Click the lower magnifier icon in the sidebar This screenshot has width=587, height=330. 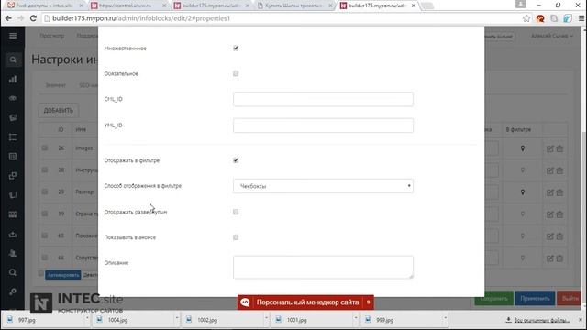pyautogui.click(x=13, y=272)
